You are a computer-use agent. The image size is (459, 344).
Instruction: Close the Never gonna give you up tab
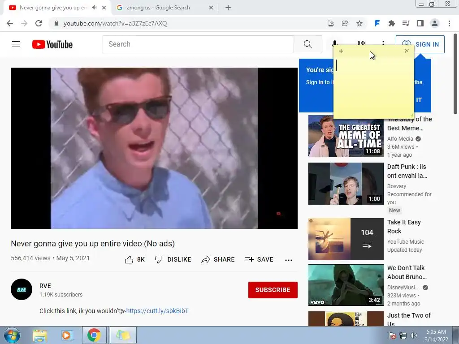click(104, 8)
